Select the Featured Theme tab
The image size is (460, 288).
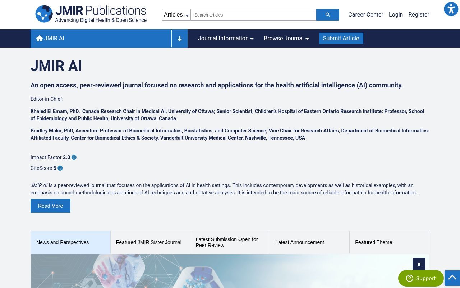389,242
